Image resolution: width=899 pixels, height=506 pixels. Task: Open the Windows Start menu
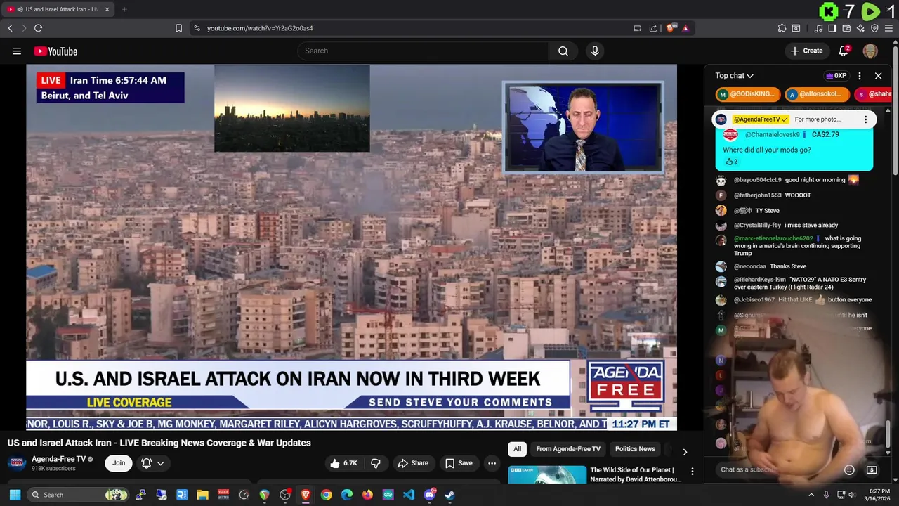[x=15, y=495]
